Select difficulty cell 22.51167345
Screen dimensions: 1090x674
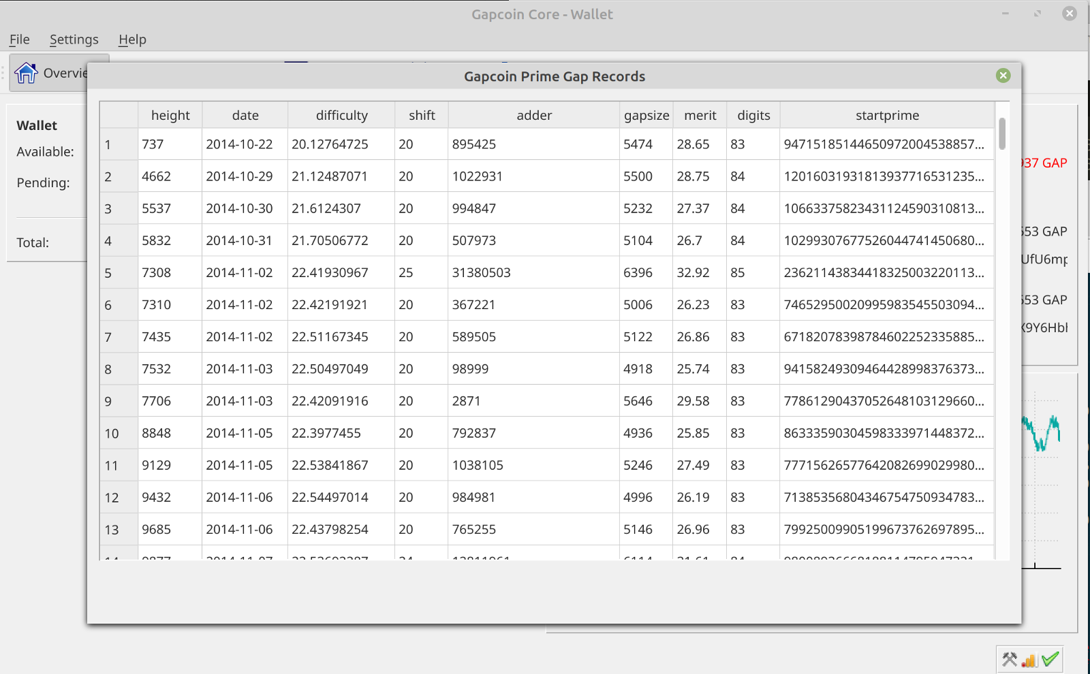pyautogui.click(x=341, y=336)
